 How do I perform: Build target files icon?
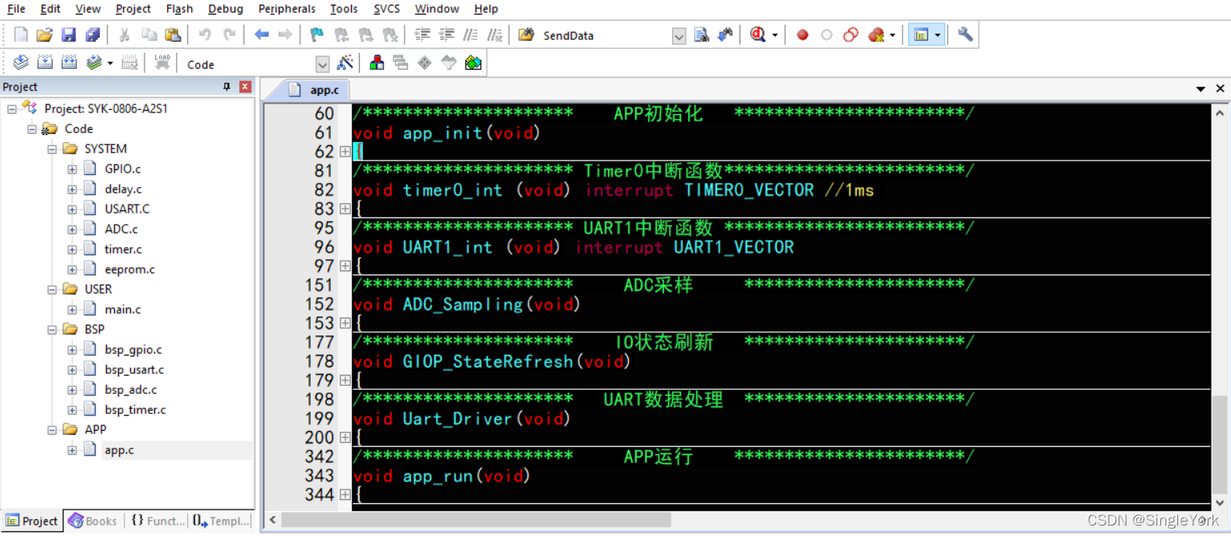[45, 63]
